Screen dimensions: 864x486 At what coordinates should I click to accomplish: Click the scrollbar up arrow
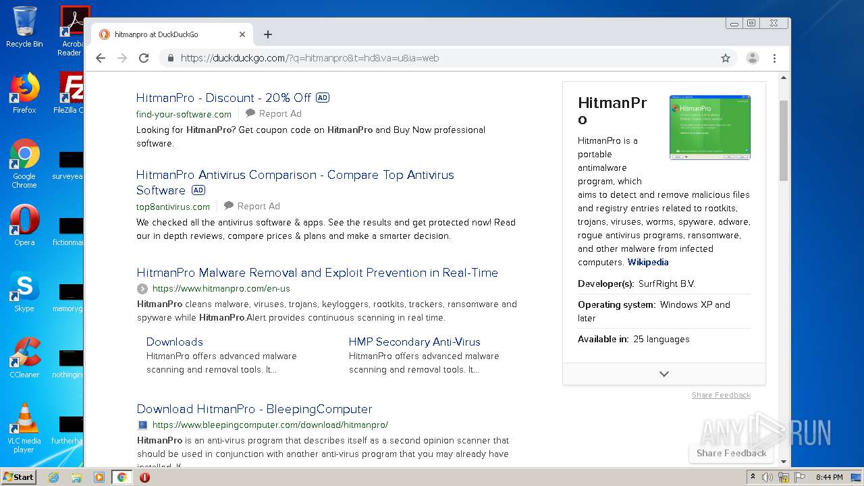(x=784, y=78)
